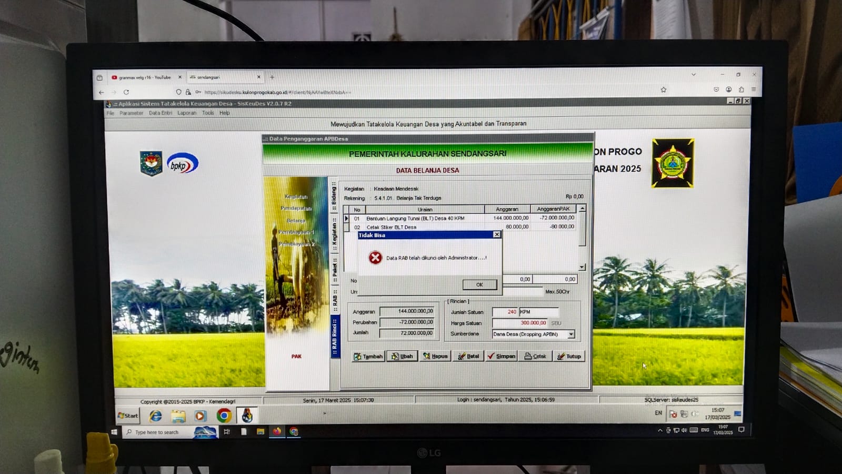Reload the browser page

pyautogui.click(x=126, y=92)
